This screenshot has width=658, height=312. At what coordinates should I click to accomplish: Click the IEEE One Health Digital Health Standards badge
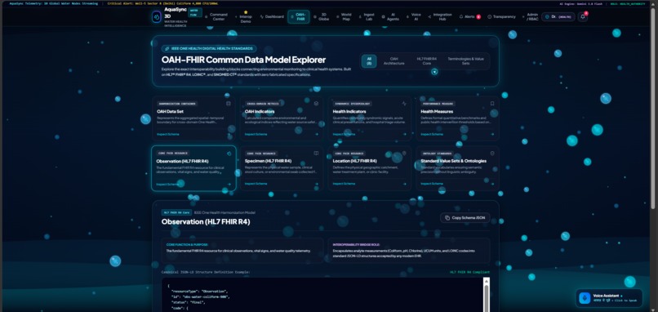[x=209, y=49]
